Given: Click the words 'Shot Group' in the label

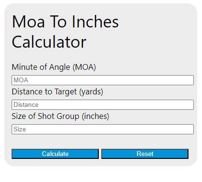Looking at the screenshot, I should pos(58,117).
